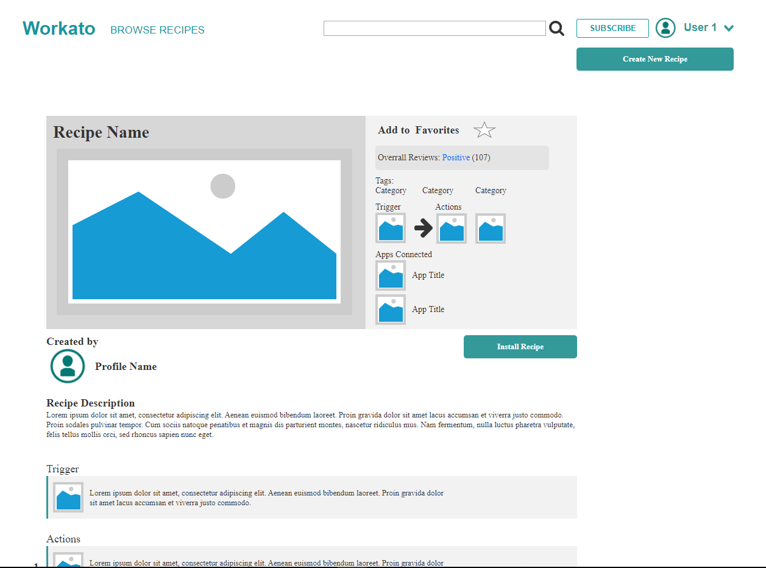Screen dimensions: 766x568
Task: Click the first Apps Connected icon
Action: point(391,275)
